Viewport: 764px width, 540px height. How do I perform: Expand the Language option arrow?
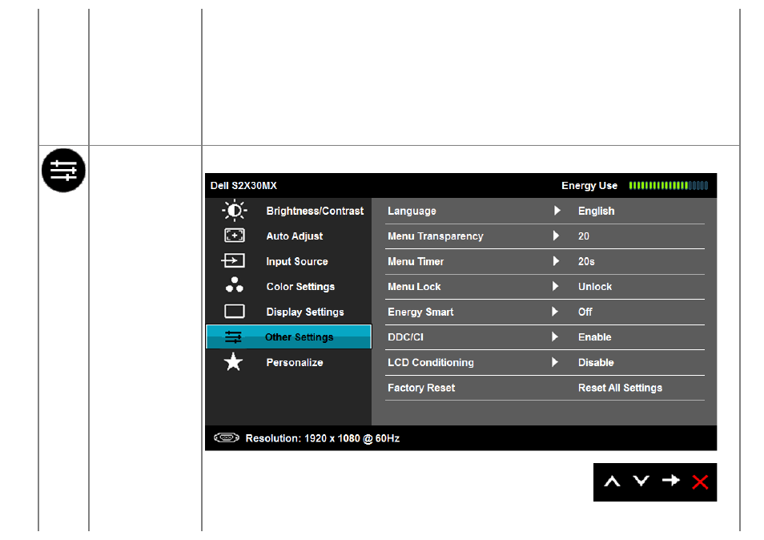tap(557, 211)
